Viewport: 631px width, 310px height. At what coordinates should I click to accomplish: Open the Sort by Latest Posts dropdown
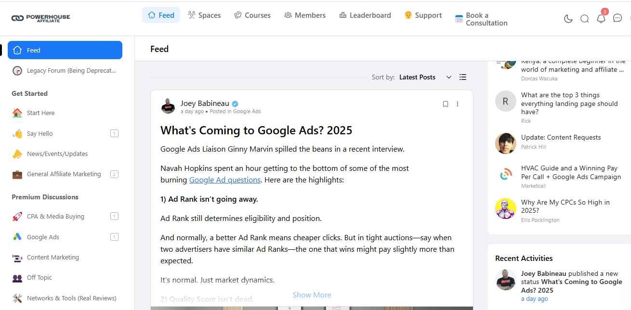click(x=425, y=77)
